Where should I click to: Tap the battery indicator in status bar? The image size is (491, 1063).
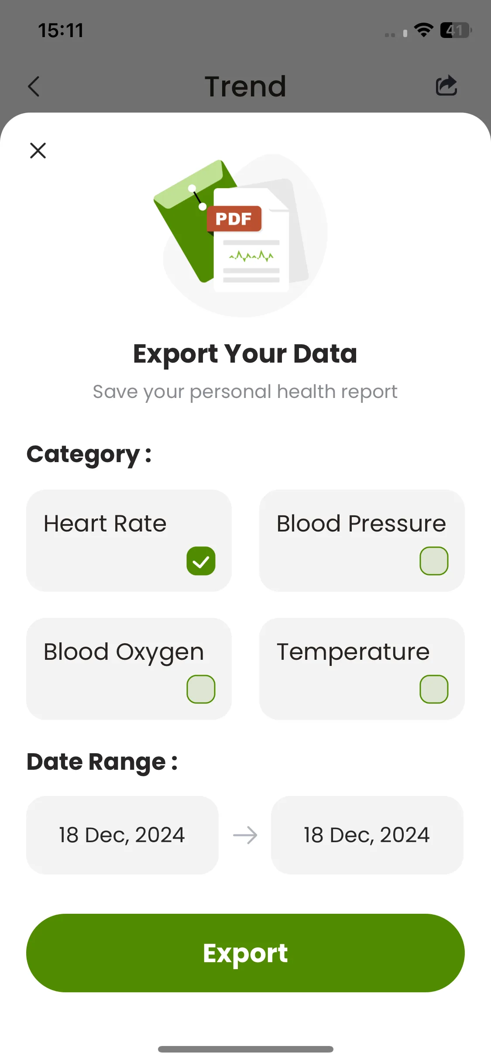click(x=456, y=30)
